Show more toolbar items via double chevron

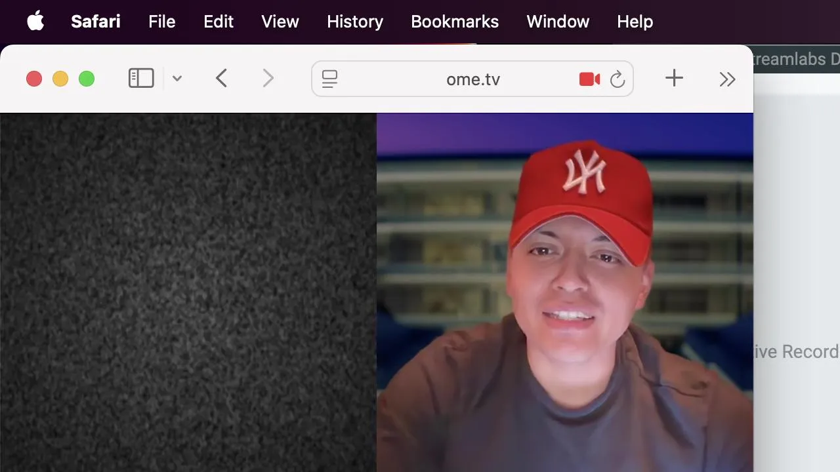coord(727,79)
